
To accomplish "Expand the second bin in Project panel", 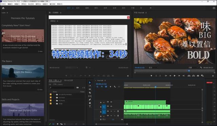I will pos(54,98).
